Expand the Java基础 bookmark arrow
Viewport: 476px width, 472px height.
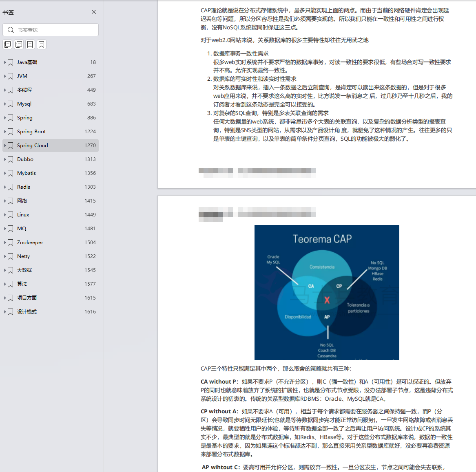5,62
